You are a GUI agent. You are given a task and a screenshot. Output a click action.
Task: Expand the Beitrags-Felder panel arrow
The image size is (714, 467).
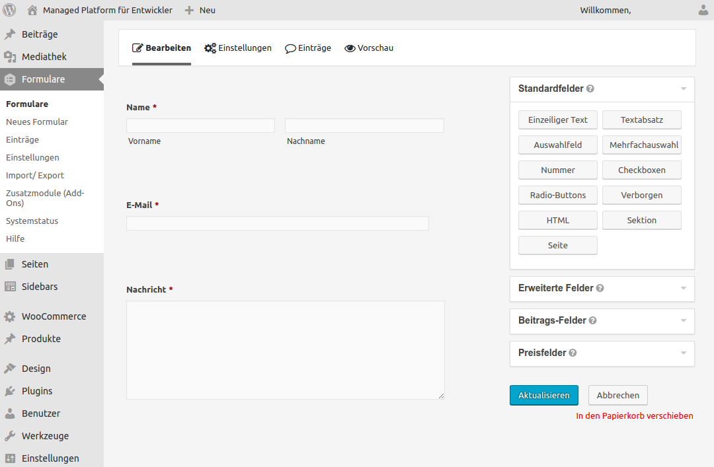(x=684, y=320)
